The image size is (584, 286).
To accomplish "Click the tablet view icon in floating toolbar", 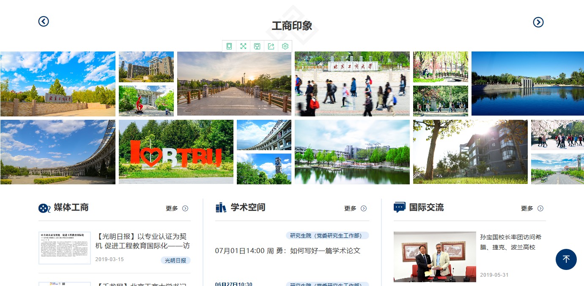I will [229, 46].
